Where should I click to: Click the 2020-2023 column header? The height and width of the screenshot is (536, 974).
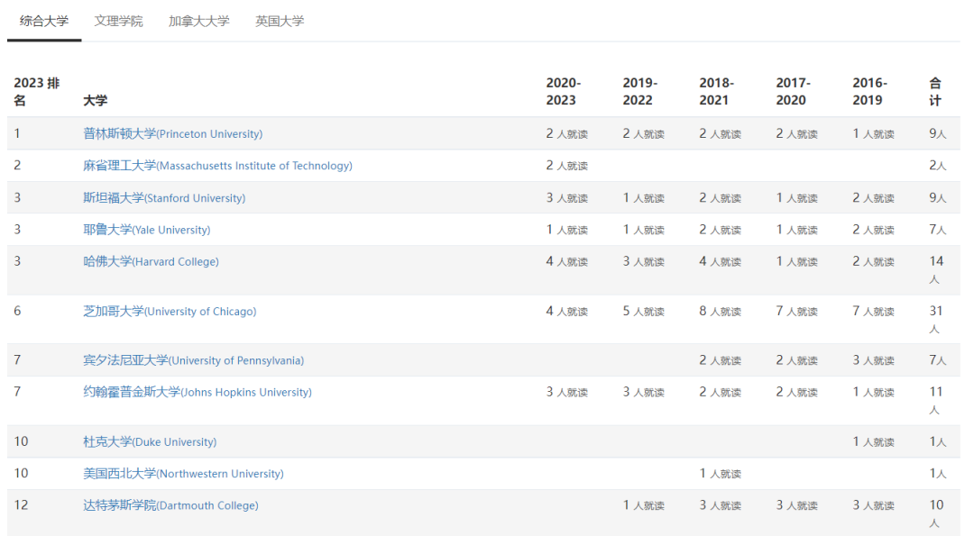tap(564, 91)
